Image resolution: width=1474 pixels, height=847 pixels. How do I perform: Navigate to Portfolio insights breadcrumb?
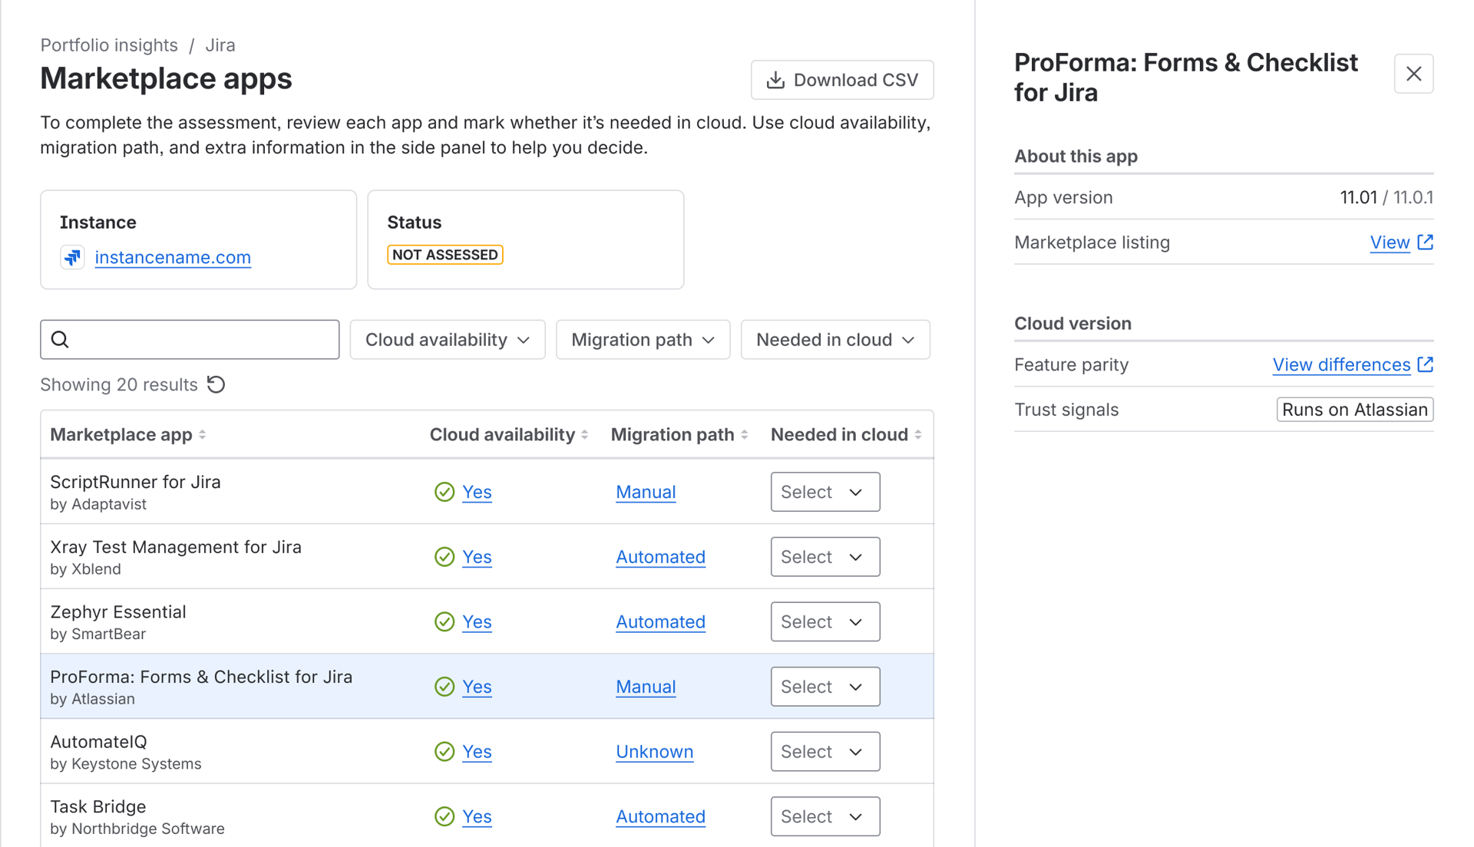pyautogui.click(x=108, y=44)
